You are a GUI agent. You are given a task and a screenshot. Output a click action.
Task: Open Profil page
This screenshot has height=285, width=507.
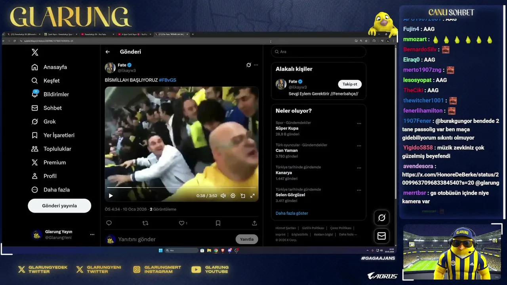click(44, 176)
